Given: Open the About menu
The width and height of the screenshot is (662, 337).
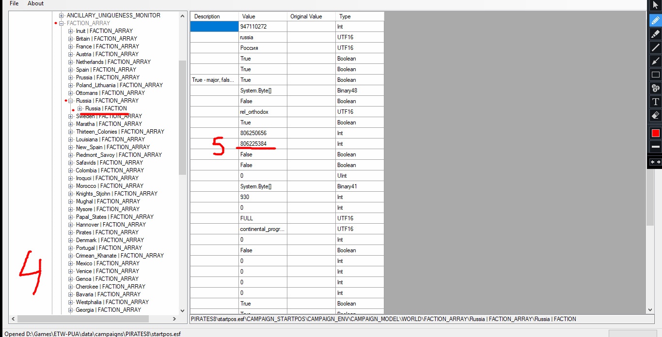Looking at the screenshot, I should click(35, 3).
